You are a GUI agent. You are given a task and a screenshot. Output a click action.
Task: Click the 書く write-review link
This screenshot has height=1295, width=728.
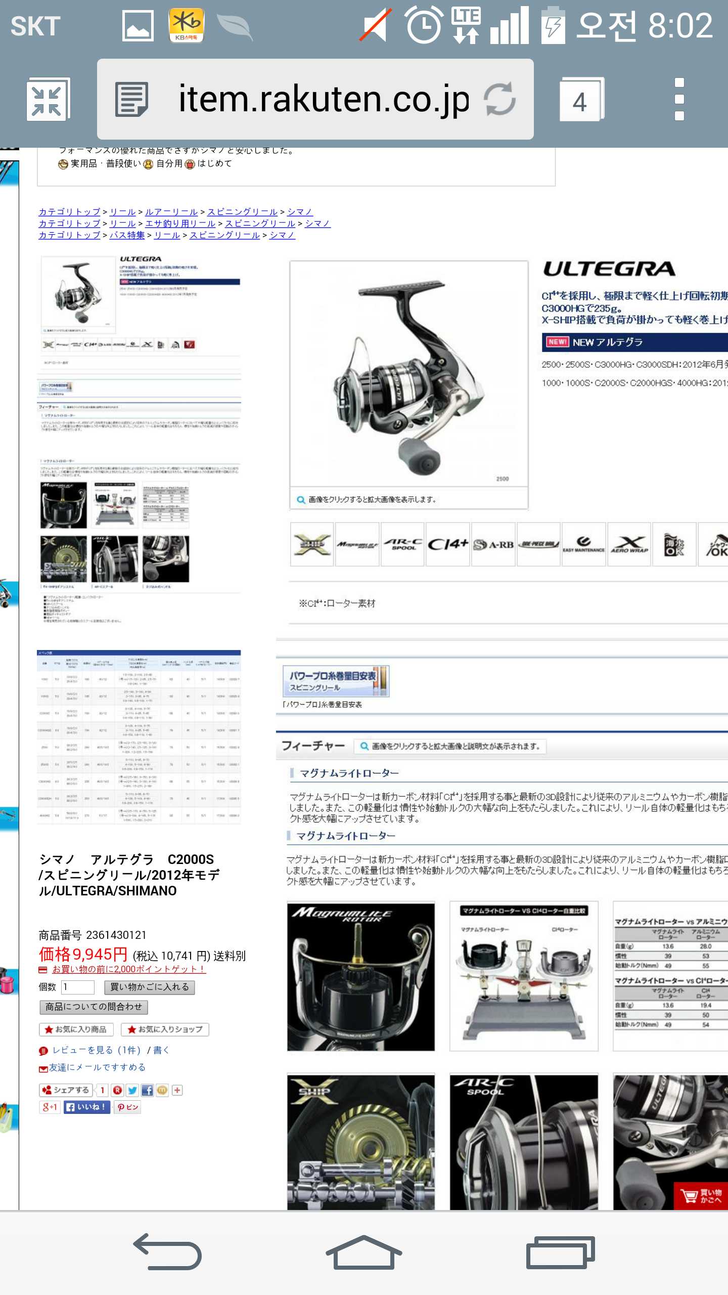click(161, 1050)
